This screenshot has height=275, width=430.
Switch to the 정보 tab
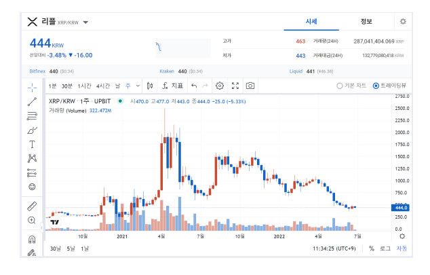pyautogui.click(x=366, y=22)
